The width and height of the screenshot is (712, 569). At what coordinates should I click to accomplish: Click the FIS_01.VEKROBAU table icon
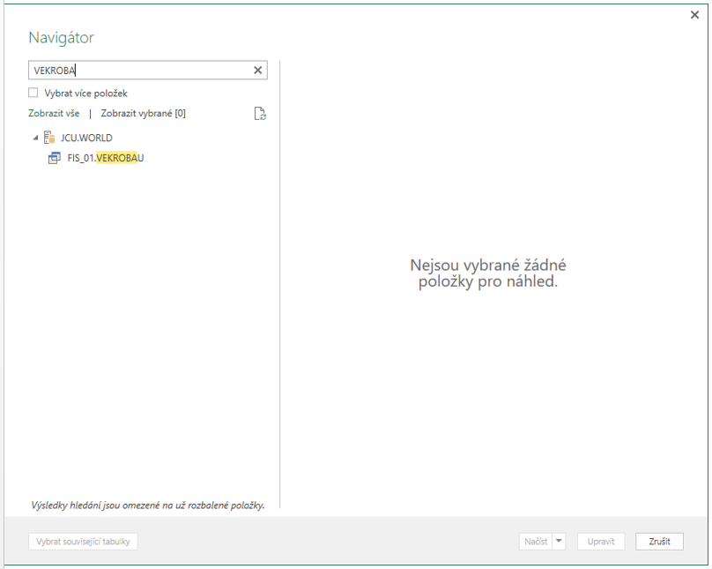click(x=54, y=158)
